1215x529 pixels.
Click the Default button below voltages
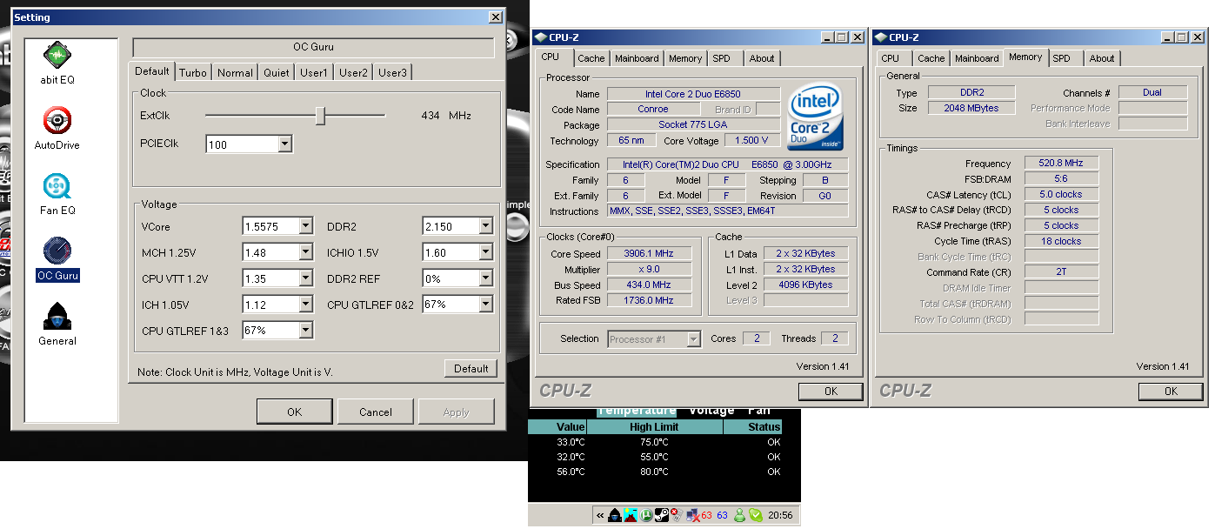(x=471, y=368)
